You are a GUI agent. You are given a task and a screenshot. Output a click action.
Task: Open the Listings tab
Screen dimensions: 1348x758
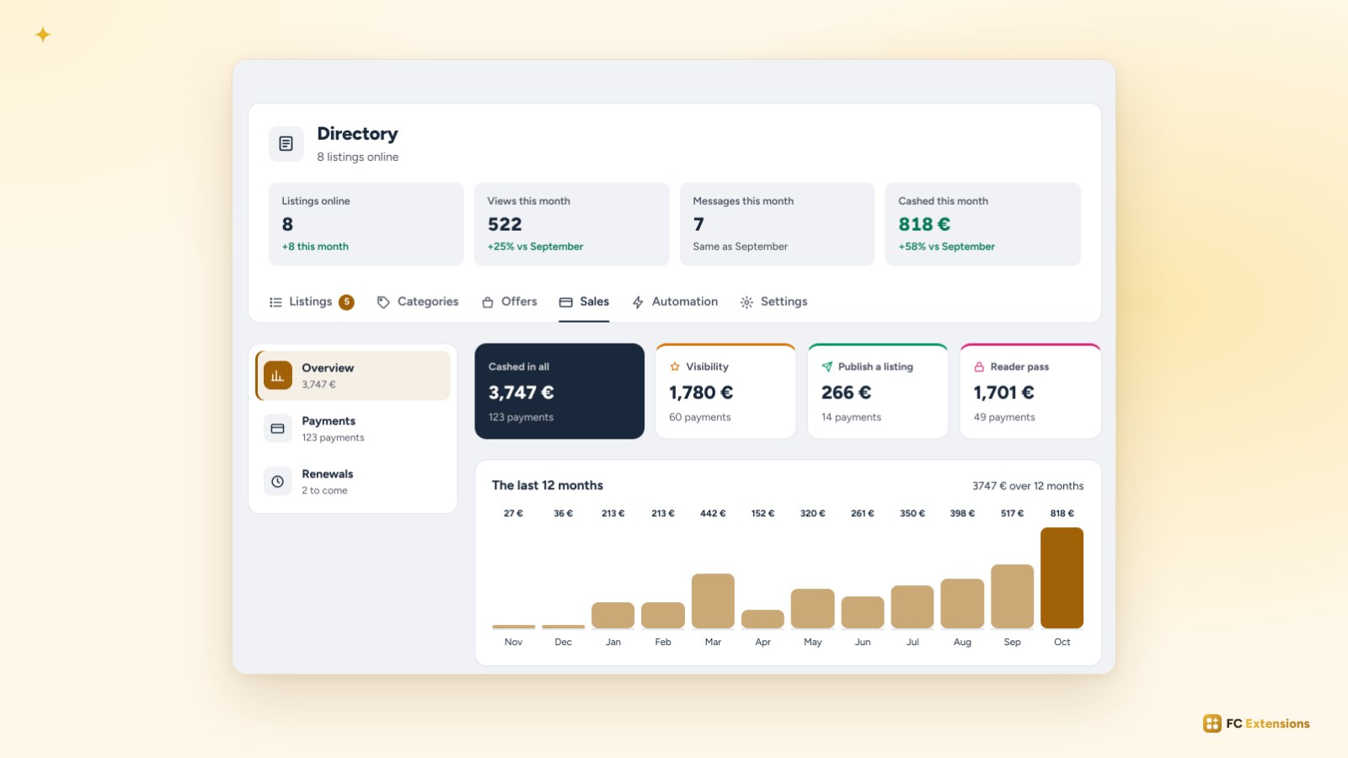pyautogui.click(x=311, y=302)
